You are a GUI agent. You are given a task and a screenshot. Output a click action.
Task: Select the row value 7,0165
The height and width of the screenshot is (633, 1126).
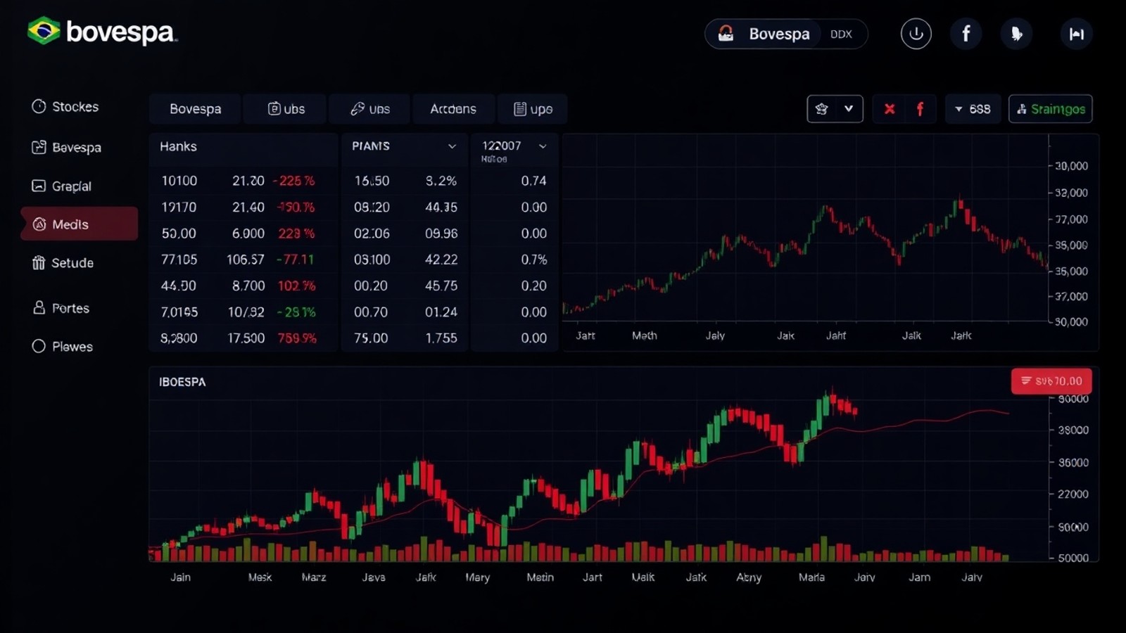point(179,312)
